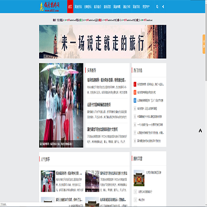Open the first numbered item below the sidebar gate thumbnail

[x=145, y=191]
